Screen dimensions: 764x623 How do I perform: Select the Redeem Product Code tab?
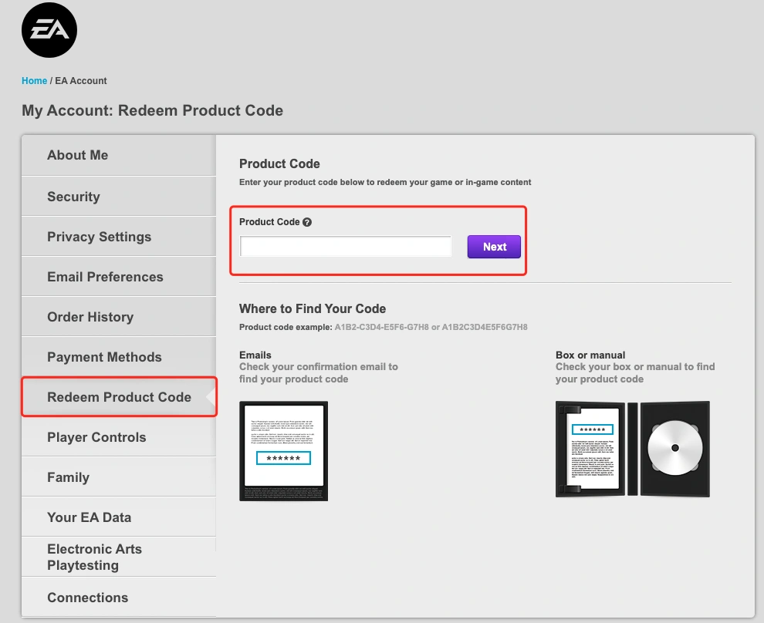(x=119, y=397)
